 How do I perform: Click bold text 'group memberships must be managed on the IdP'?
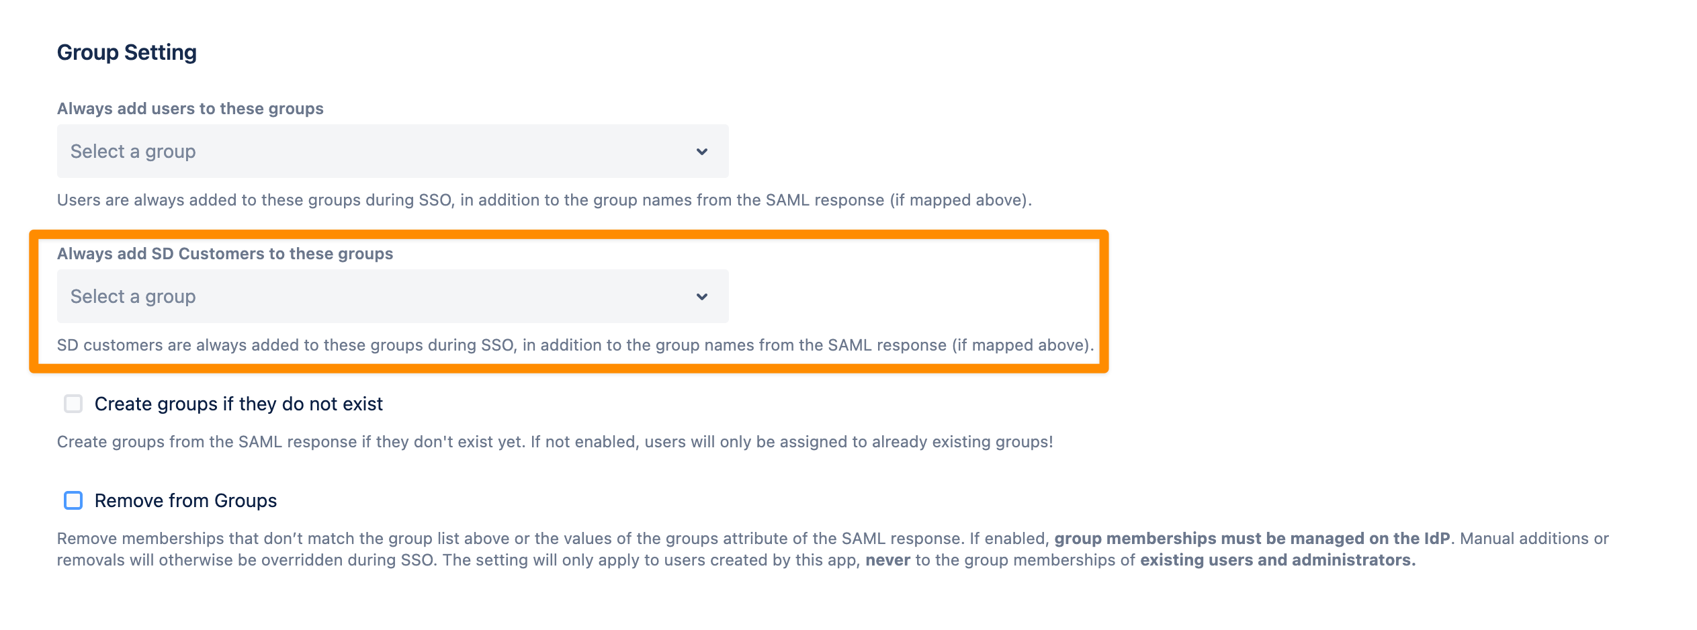pyautogui.click(x=1252, y=539)
